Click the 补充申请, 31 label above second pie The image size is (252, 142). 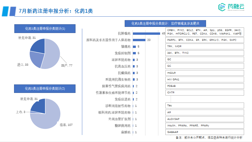(x=29, y=99)
